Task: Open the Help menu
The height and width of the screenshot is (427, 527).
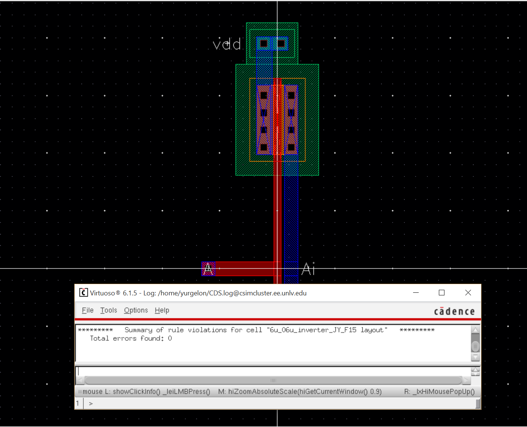Action: [x=162, y=310]
